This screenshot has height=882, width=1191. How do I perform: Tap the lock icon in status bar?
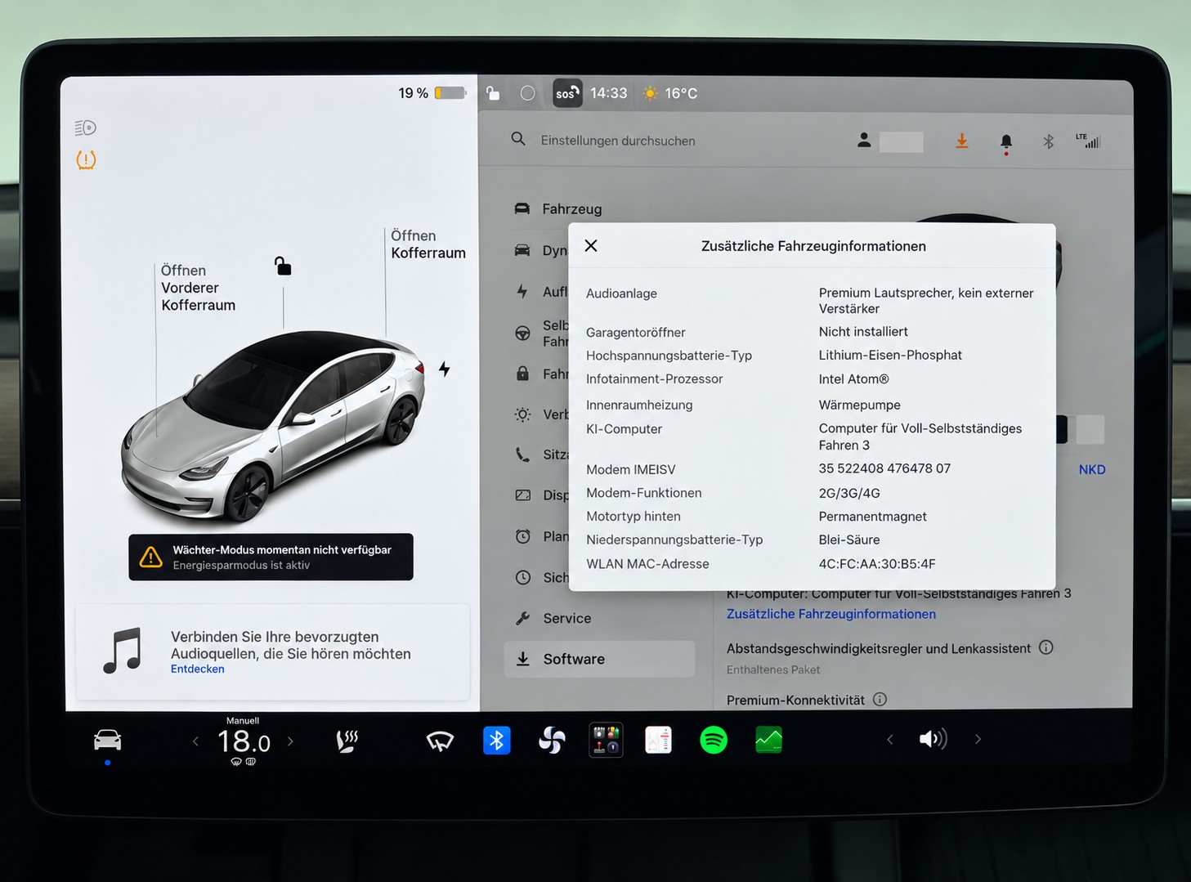click(493, 93)
